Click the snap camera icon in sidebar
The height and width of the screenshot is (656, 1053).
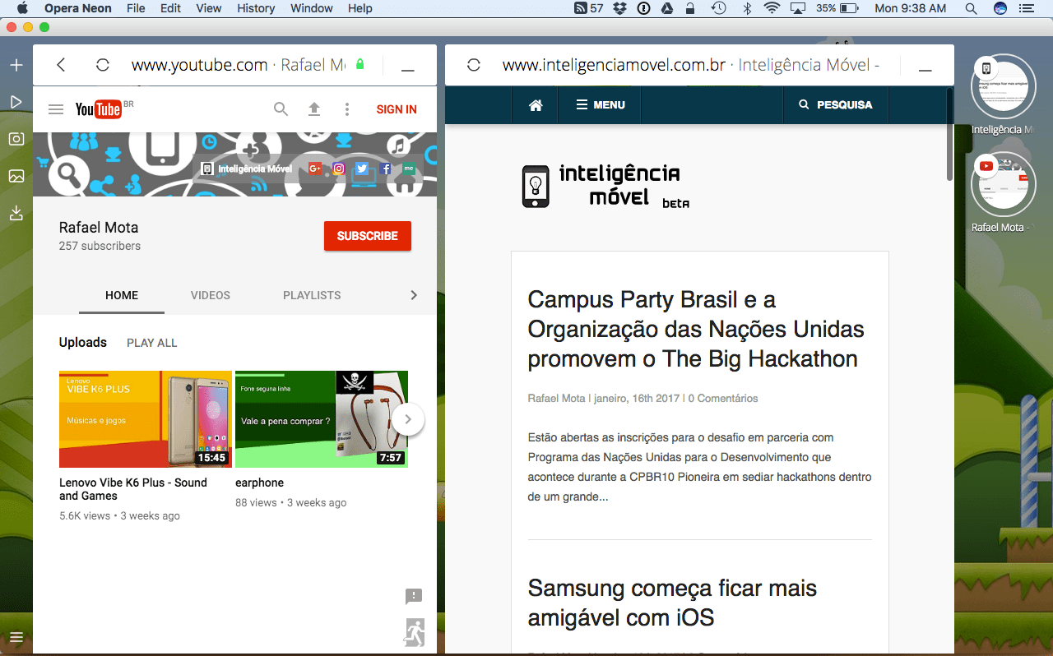[x=16, y=139]
